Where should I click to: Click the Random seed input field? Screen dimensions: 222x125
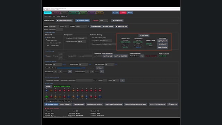click(x=59, y=30)
